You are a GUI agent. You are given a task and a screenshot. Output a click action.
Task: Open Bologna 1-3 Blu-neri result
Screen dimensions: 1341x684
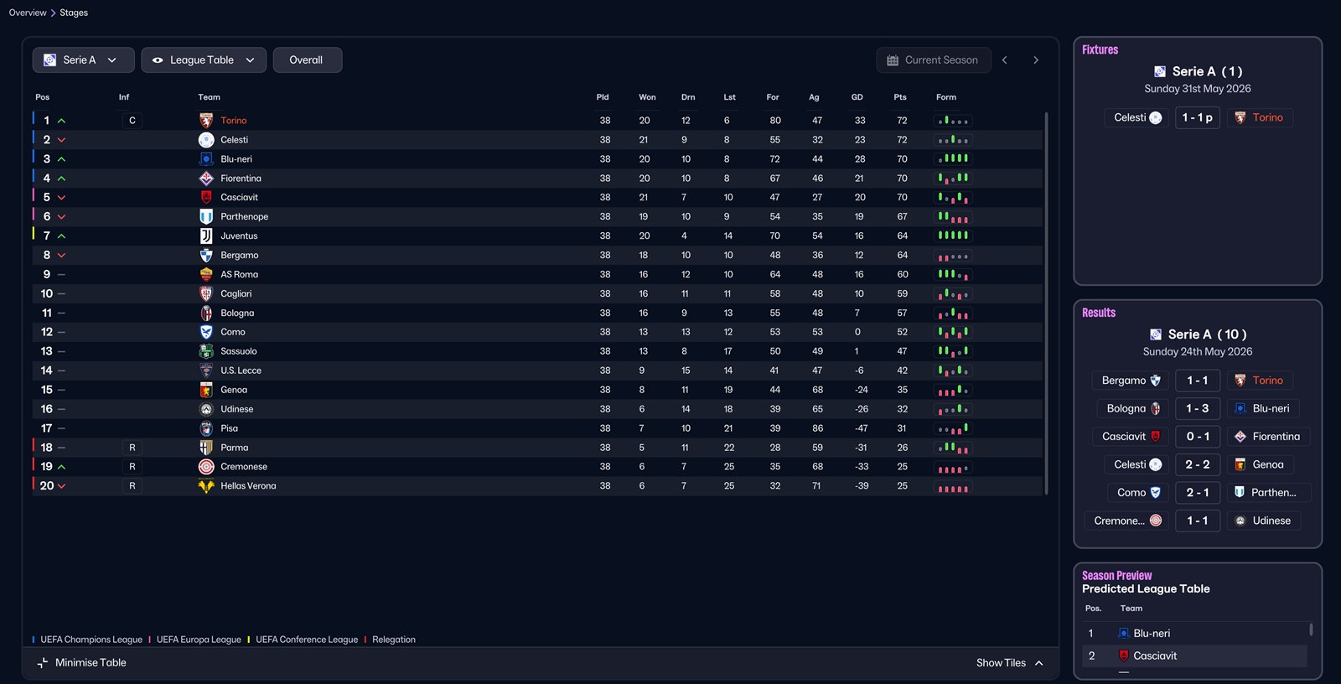pos(1198,409)
